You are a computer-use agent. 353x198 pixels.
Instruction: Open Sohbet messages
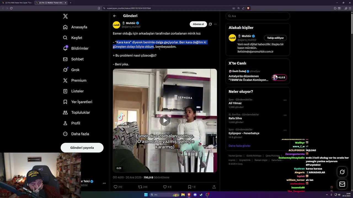coord(73,59)
